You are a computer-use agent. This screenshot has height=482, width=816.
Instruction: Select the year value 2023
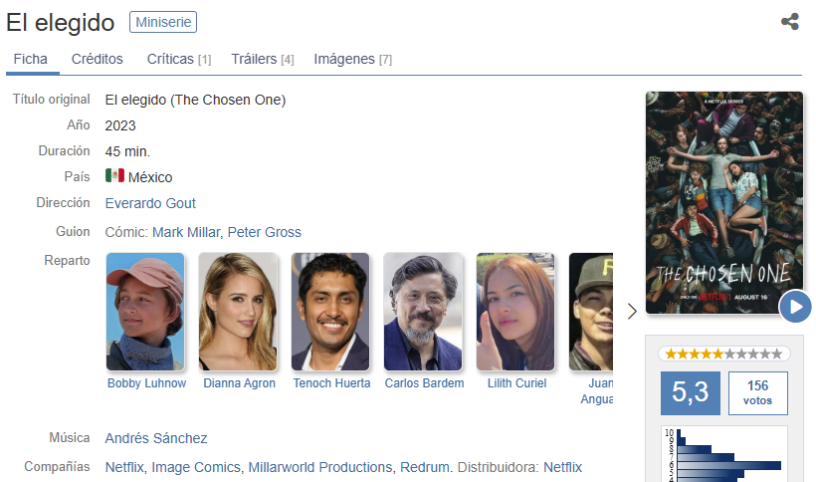(120, 125)
